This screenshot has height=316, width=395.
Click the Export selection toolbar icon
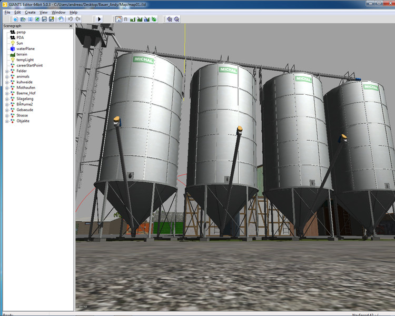tap(61, 19)
